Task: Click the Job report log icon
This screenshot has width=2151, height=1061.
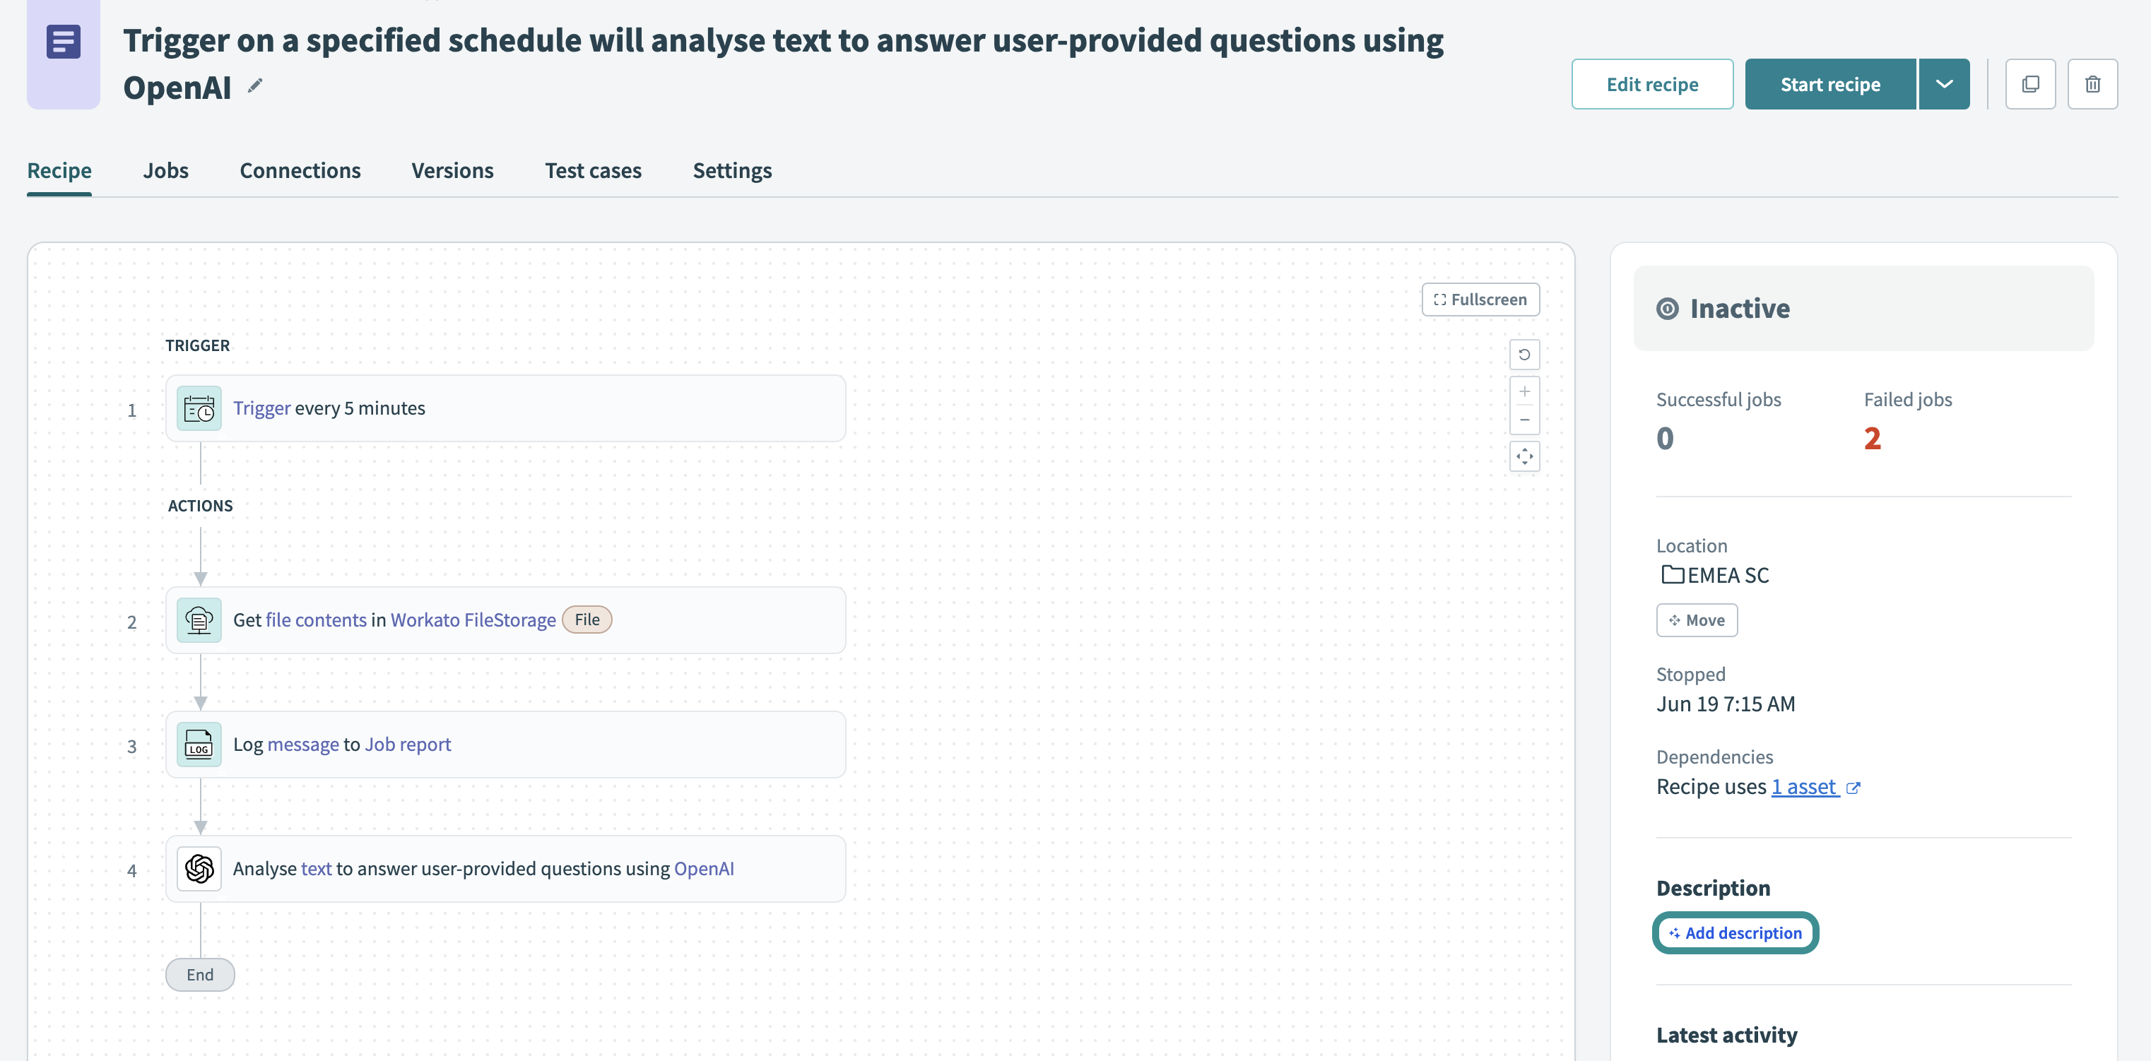Action: tap(199, 743)
